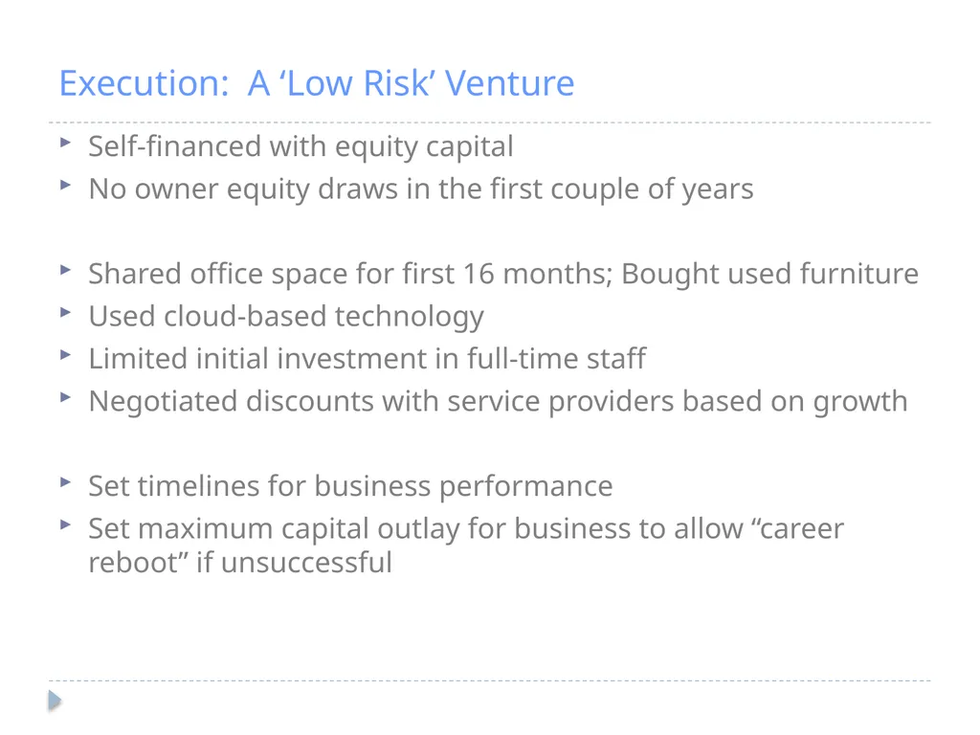This screenshot has height=735, width=980.
Task: Click the 'Limited initial investment in full-time staff' line
Action: coord(367,359)
